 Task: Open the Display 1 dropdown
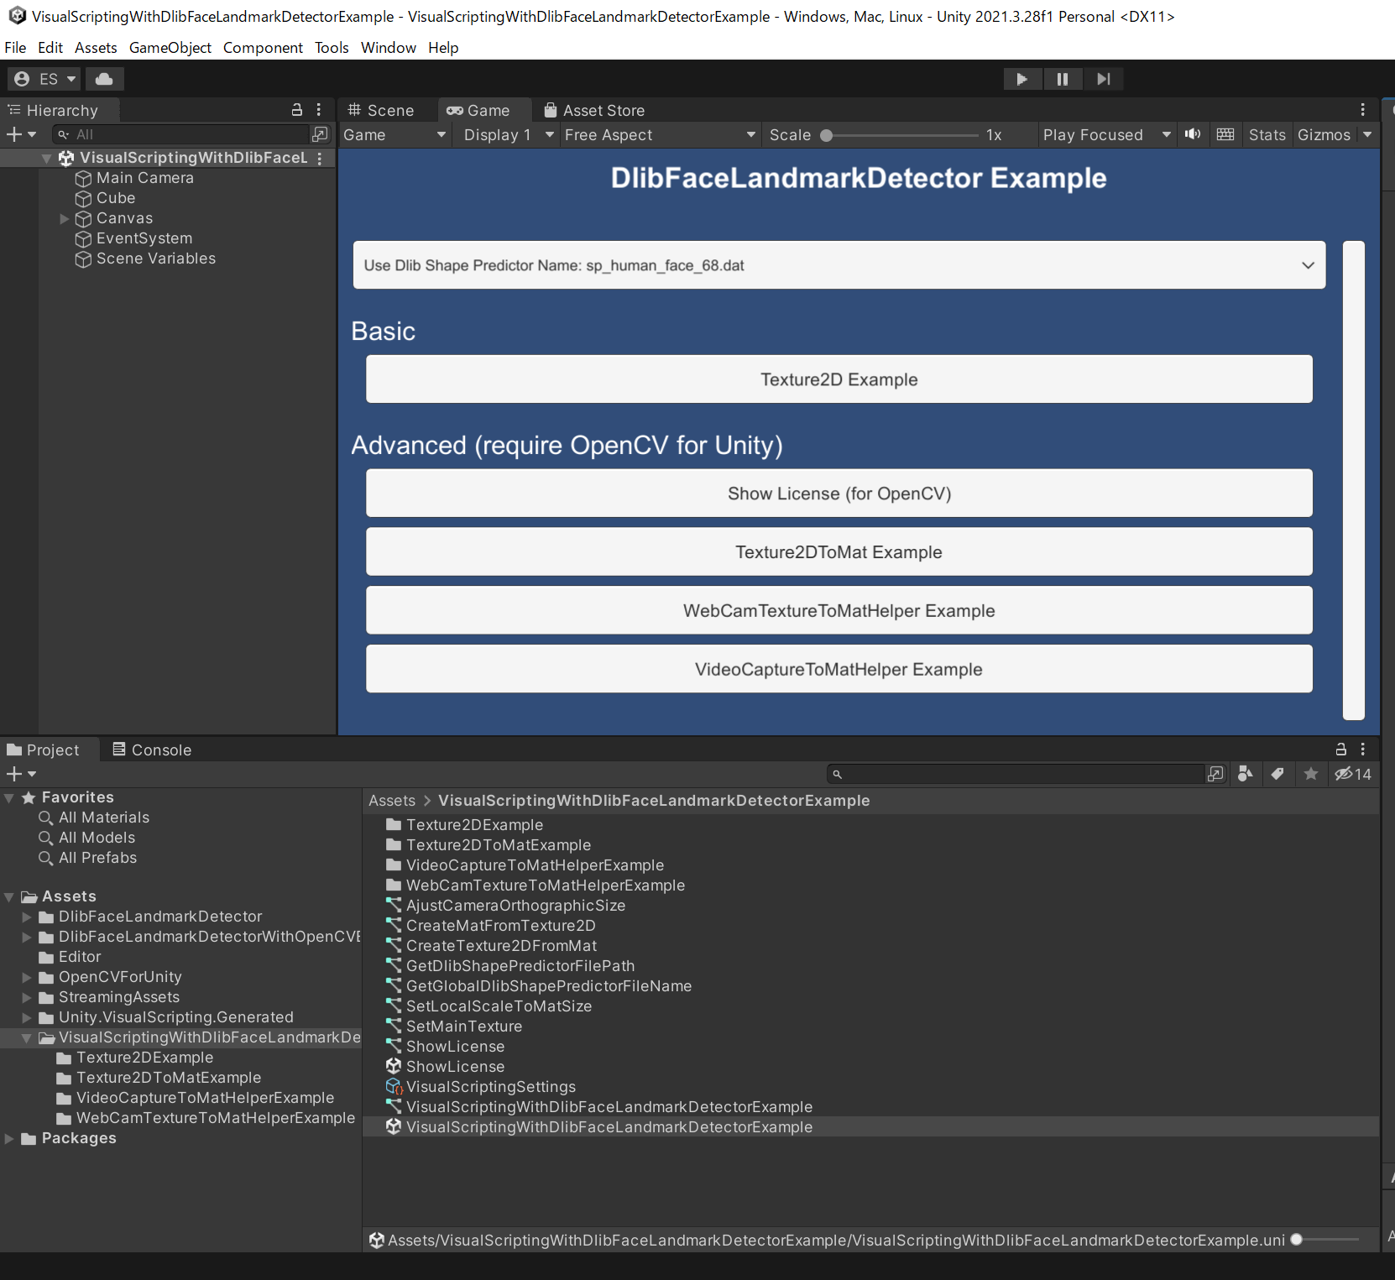click(x=509, y=135)
